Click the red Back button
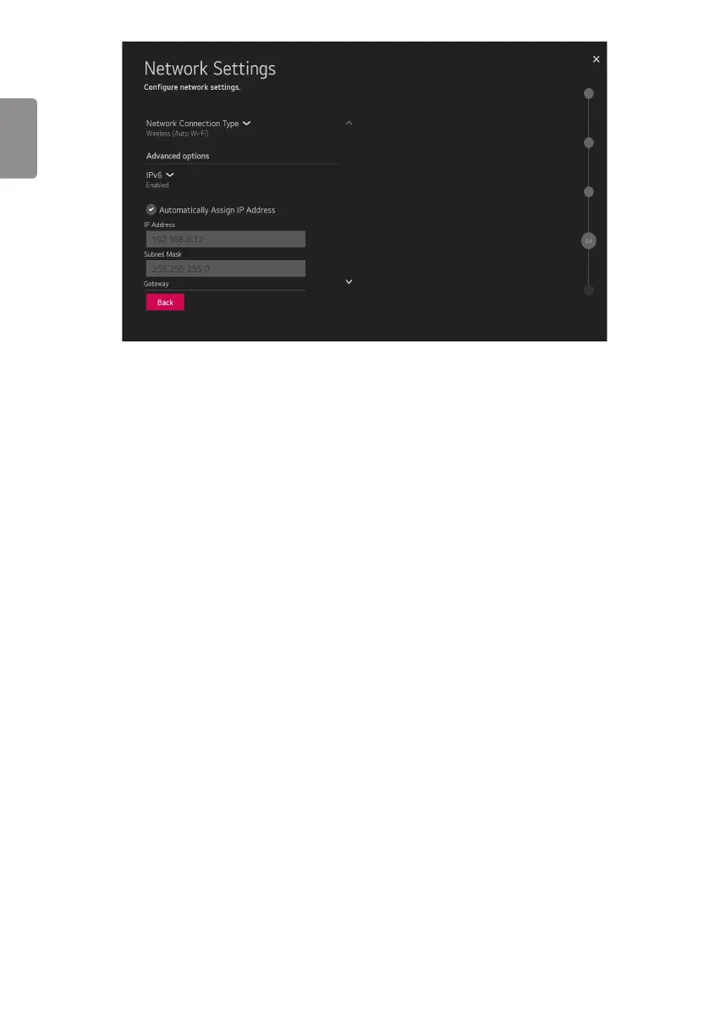Viewport: 710px width, 1009px height. (165, 302)
